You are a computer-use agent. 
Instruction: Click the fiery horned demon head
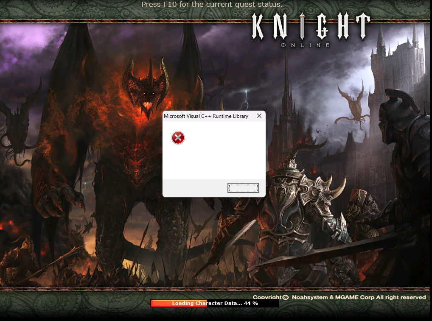click(145, 88)
